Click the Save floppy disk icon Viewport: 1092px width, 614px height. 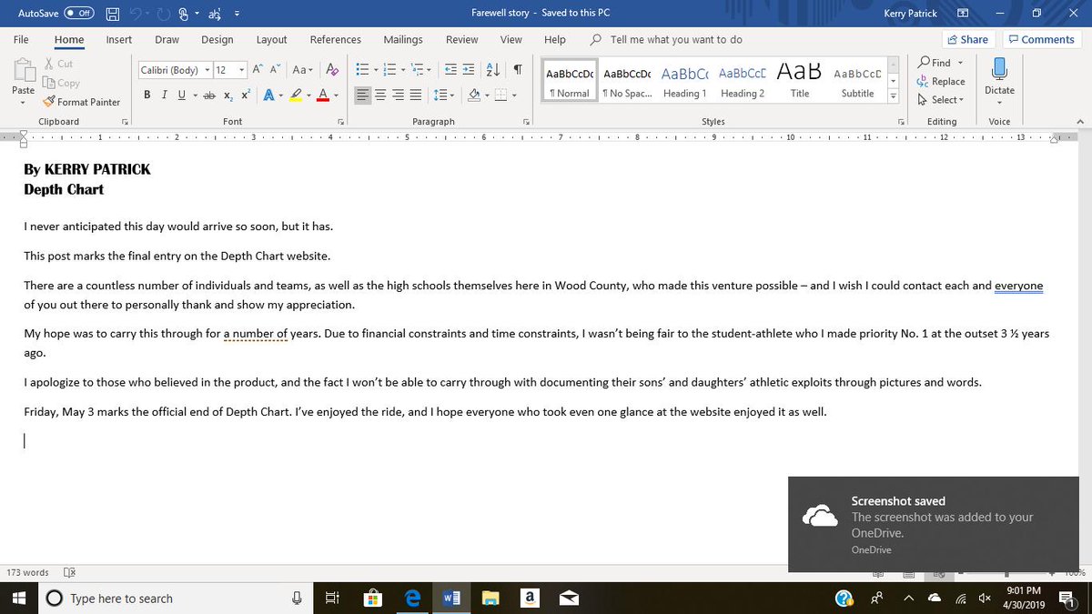pyautogui.click(x=113, y=14)
